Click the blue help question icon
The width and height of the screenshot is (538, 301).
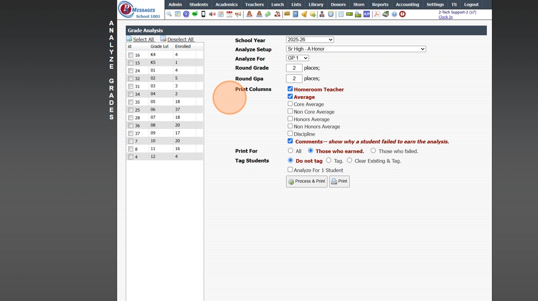[394, 14]
